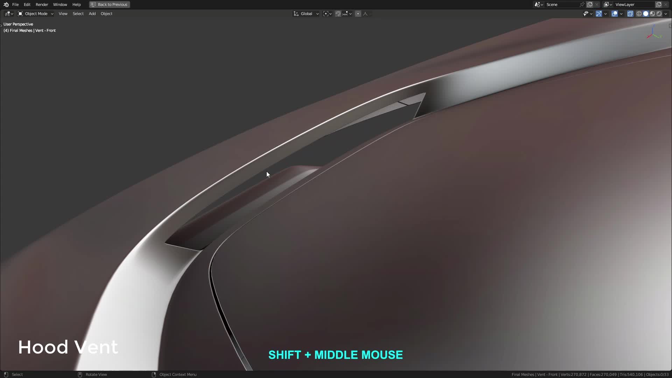Open the Global transform orientation dropdown
672x378 pixels.
(x=306, y=14)
